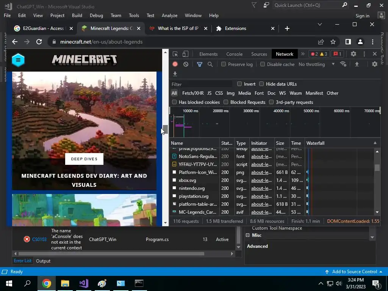Open the Minecraft site hamburger menu
388x291 pixels.
[x=18, y=60]
